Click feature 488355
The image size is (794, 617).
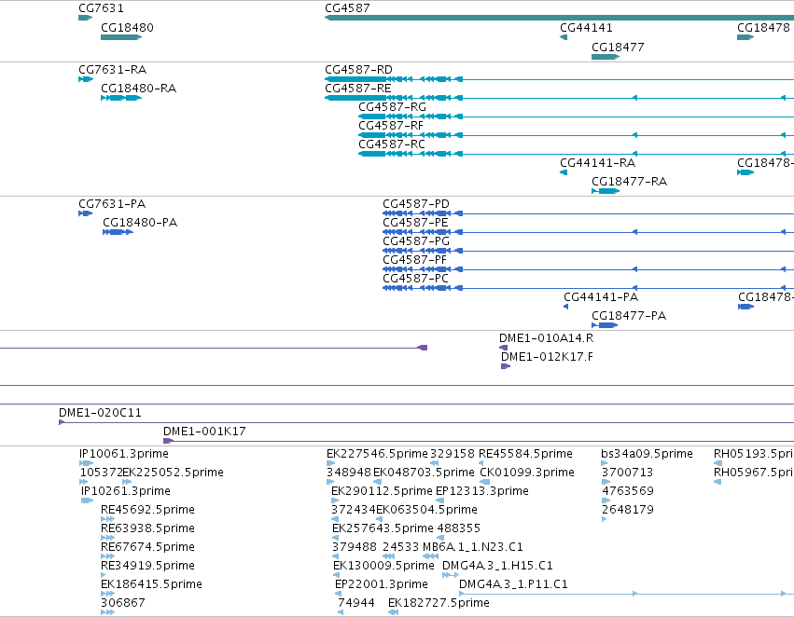[459, 528]
